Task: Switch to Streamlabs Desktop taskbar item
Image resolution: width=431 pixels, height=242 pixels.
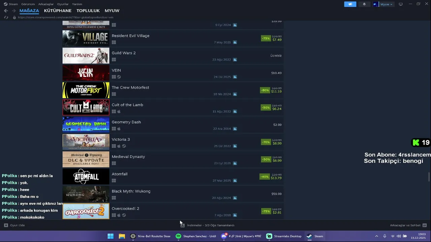Action: coord(284,236)
